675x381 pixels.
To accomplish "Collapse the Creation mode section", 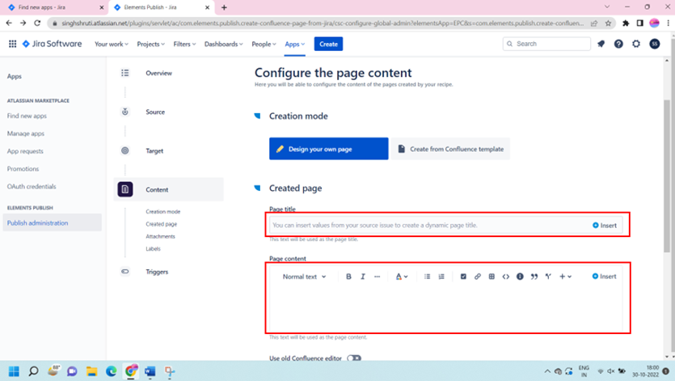I will pos(257,116).
